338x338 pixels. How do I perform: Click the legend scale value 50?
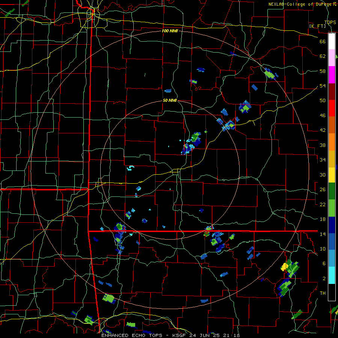(323, 100)
